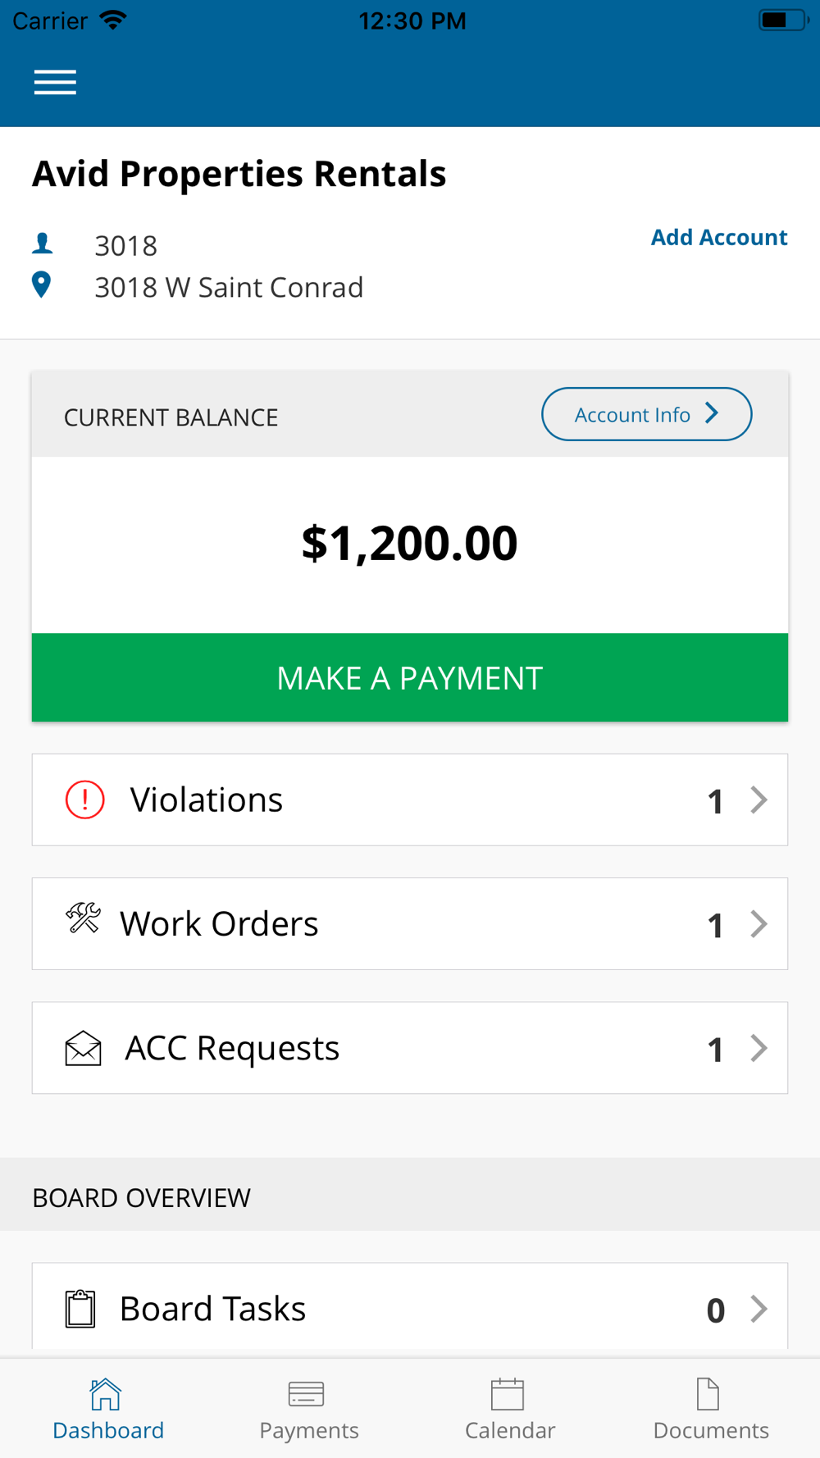Tap the Calendar icon in bottom bar
Viewport: 820px width, 1458px height.
click(508, 1393)
